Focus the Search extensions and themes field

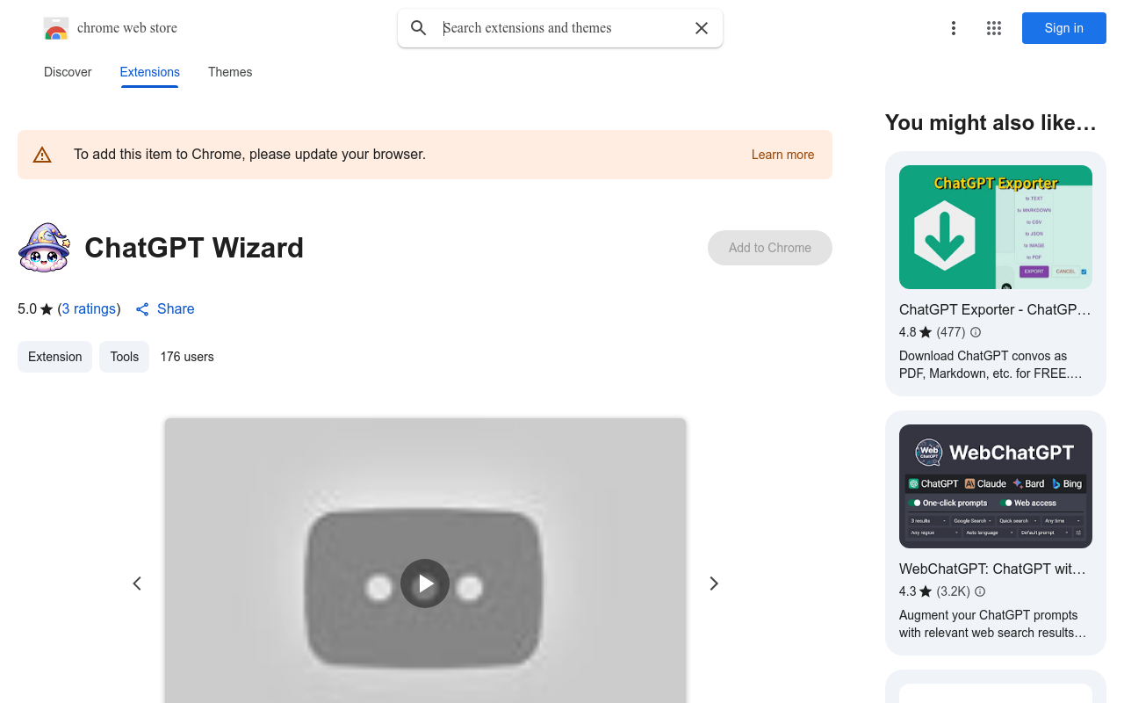(562, 28)
